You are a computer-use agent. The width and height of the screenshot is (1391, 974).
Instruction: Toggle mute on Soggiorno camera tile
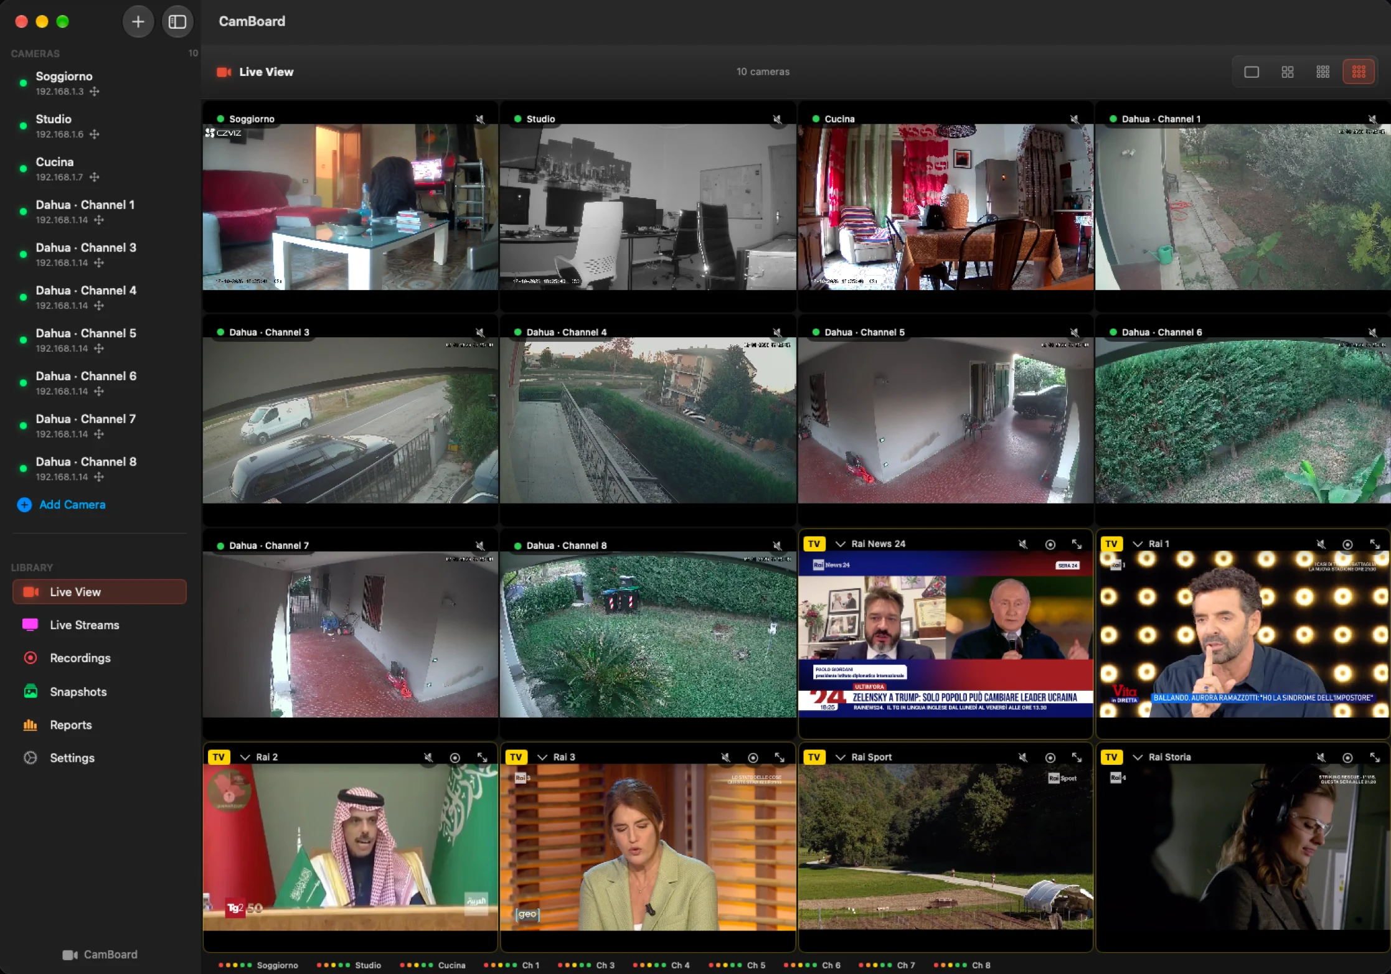480,119
